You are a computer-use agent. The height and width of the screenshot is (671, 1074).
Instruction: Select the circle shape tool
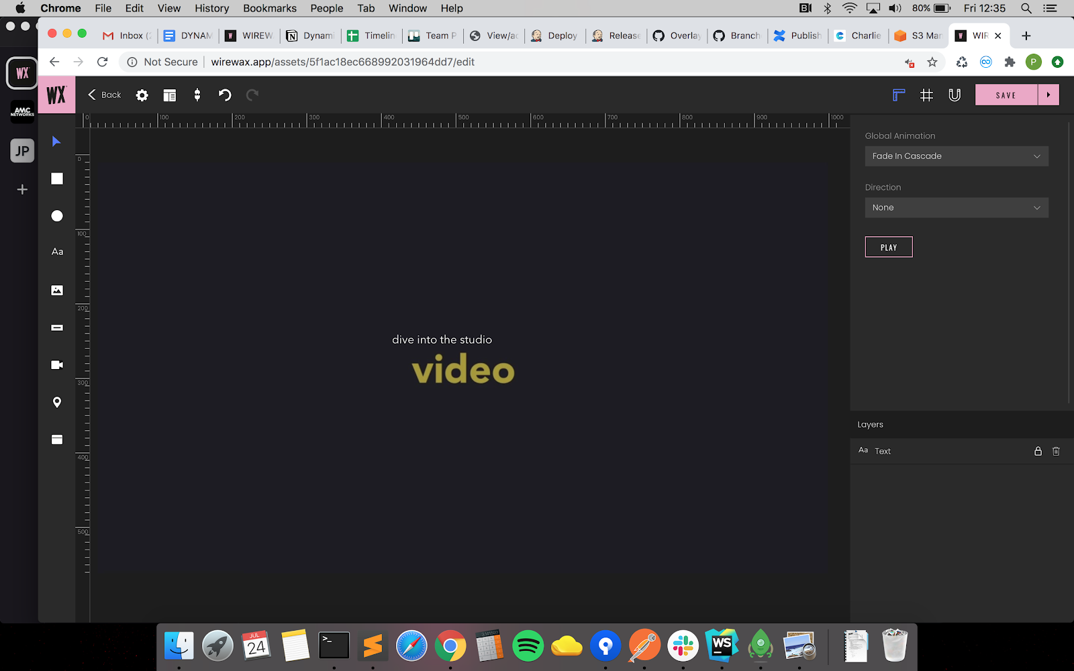(x=57, y=215)
